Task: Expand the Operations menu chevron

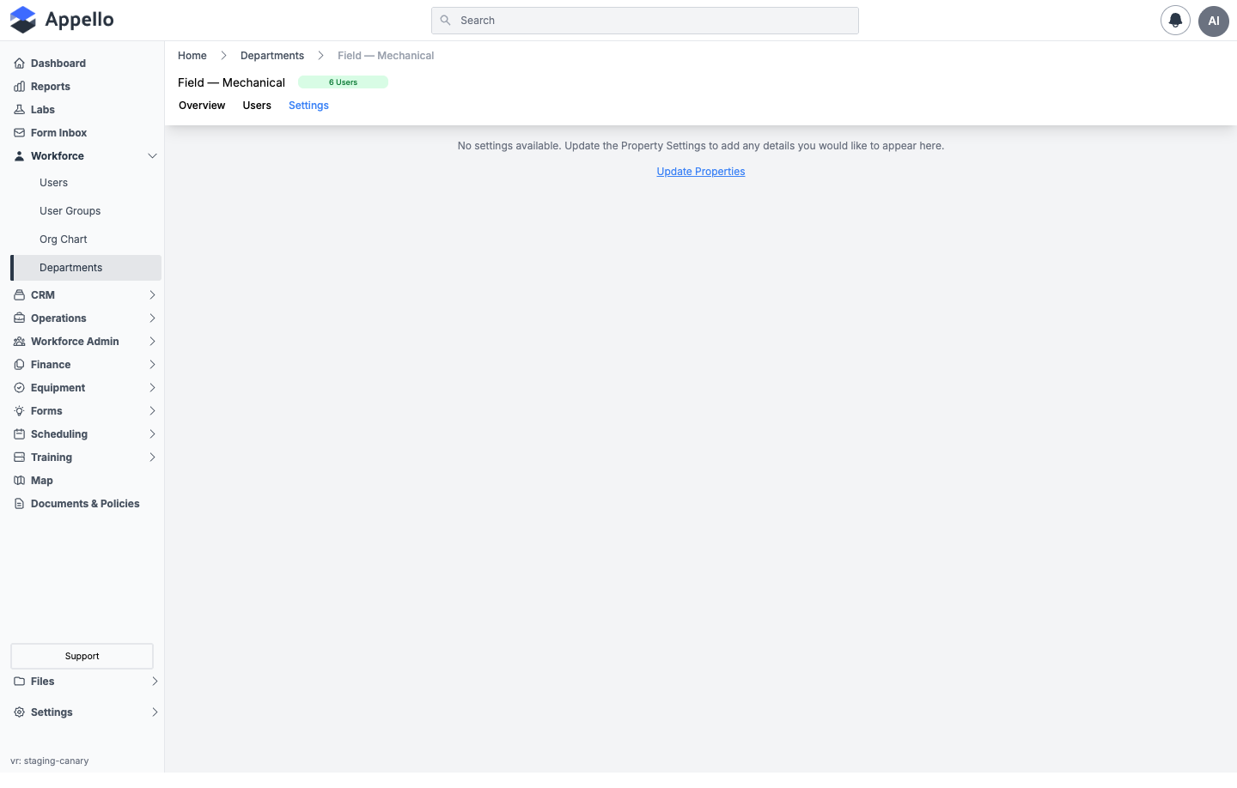Action: (152, 318)
